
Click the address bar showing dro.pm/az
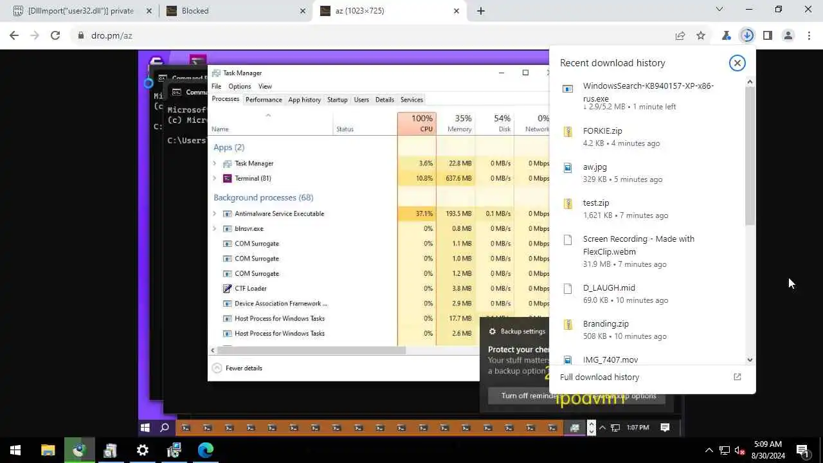click(373, 36)
